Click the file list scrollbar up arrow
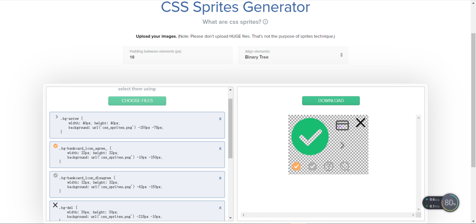 tap(230, 90)
